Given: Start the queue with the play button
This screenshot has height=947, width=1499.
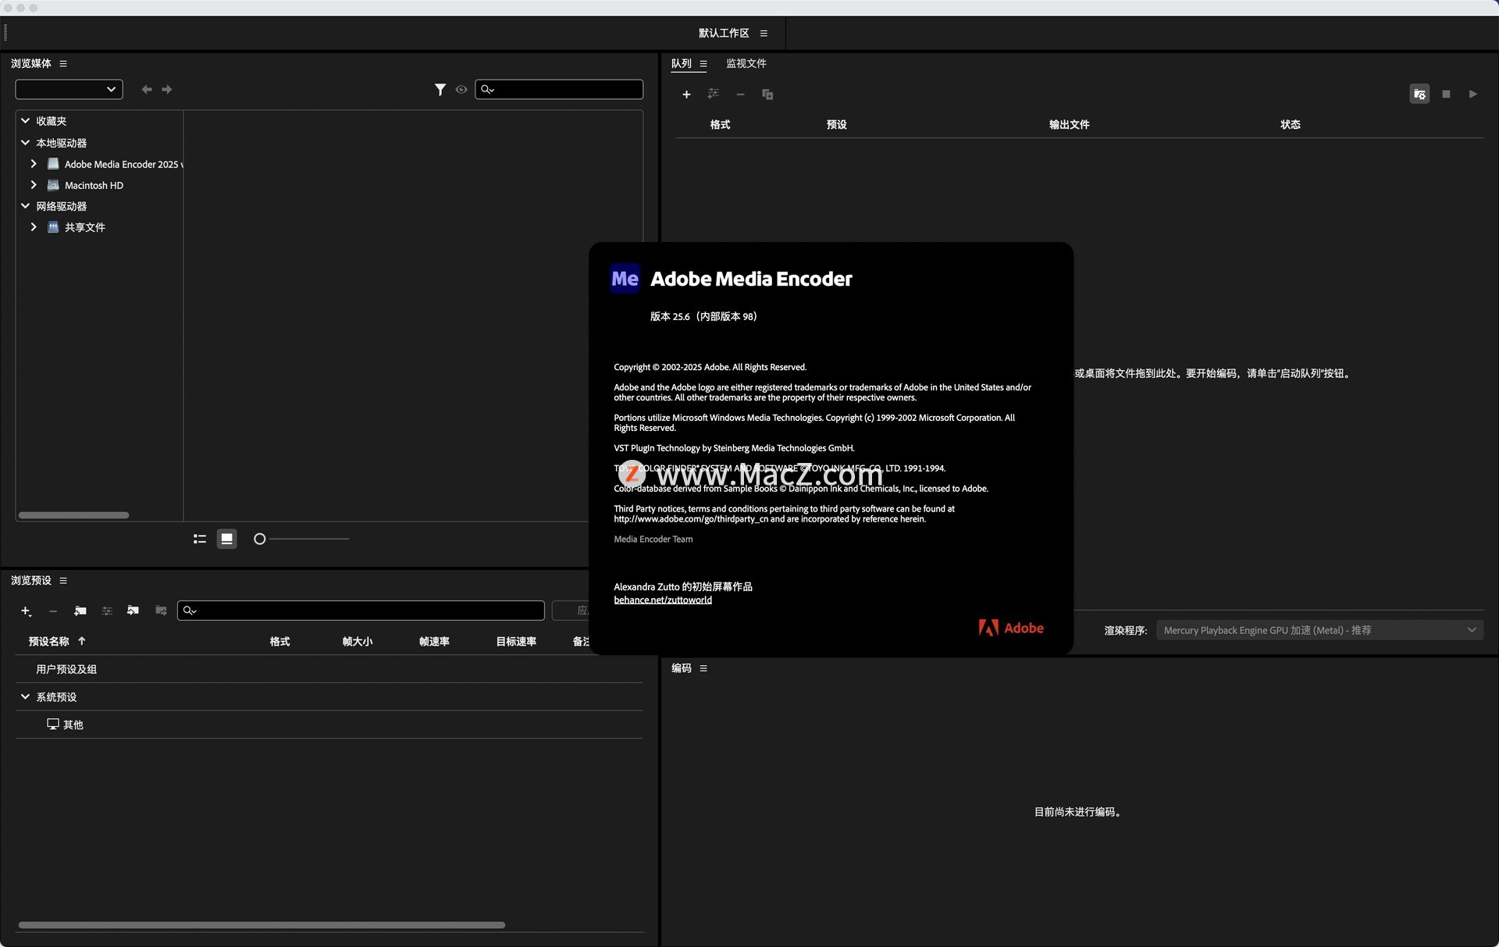Looking at the screenshot, I should [1472, 94].
